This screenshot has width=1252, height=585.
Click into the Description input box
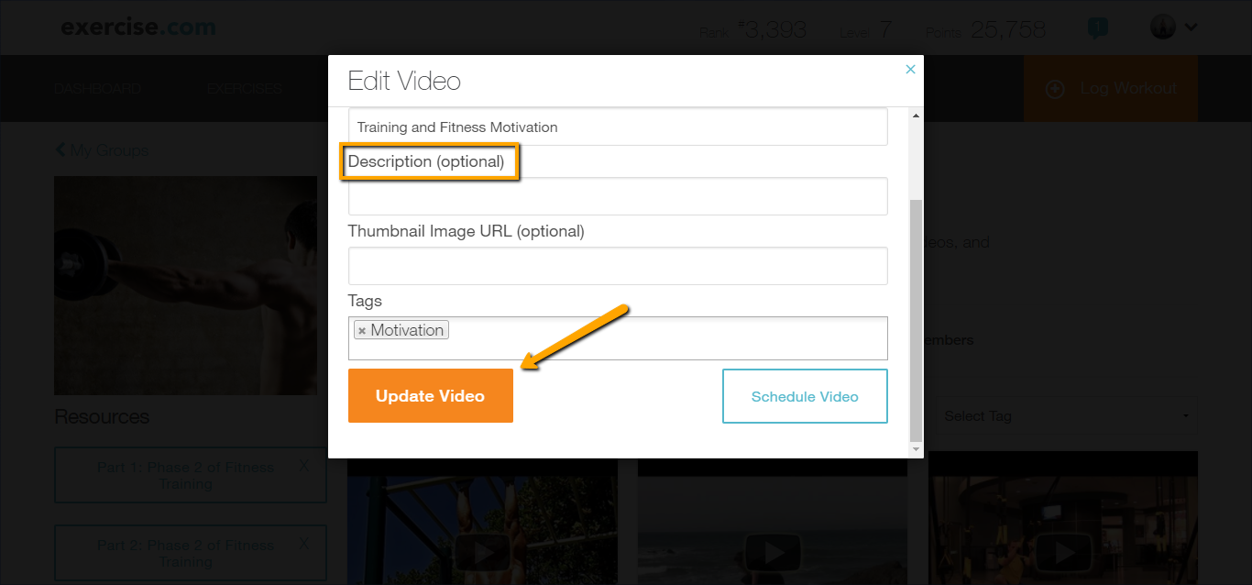(618, 196)
